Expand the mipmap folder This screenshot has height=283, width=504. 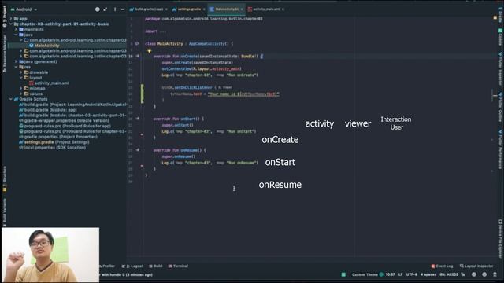coord(21,88)
